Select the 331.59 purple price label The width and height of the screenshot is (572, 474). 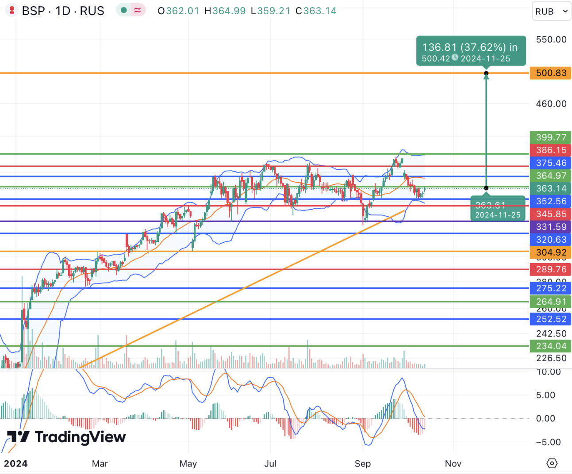tap(551, 227)
